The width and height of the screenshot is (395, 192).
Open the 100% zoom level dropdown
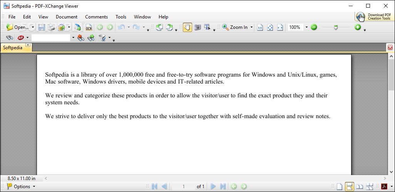[x=306, y=27]
